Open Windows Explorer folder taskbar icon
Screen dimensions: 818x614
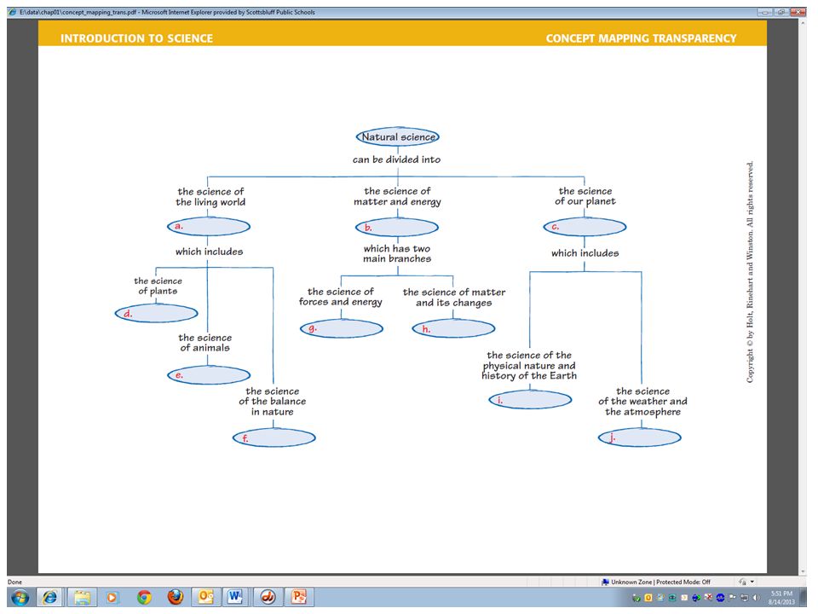tap(82, 597)
